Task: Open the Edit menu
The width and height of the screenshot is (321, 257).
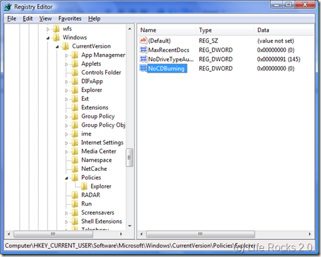Action: click(28, 19)
